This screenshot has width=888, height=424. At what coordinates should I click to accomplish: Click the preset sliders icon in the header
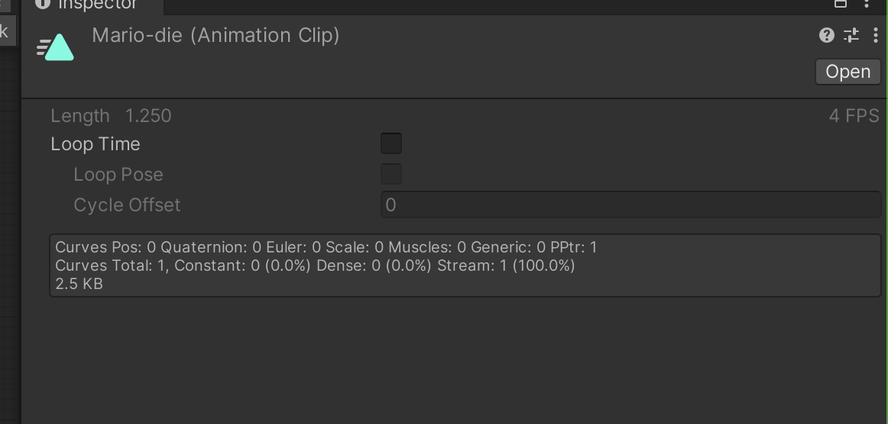851,36
